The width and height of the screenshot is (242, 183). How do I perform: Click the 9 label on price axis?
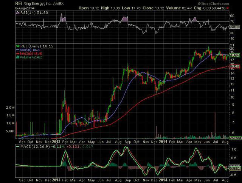233,105
